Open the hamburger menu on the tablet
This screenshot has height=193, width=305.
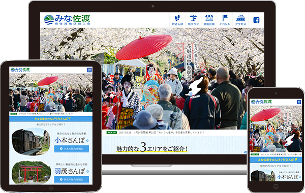(x=89, y=70)
